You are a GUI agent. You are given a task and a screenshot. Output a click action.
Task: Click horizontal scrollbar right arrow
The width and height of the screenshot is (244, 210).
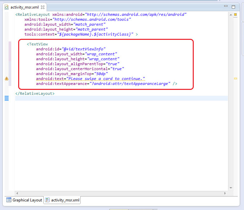tap(225, 193)
